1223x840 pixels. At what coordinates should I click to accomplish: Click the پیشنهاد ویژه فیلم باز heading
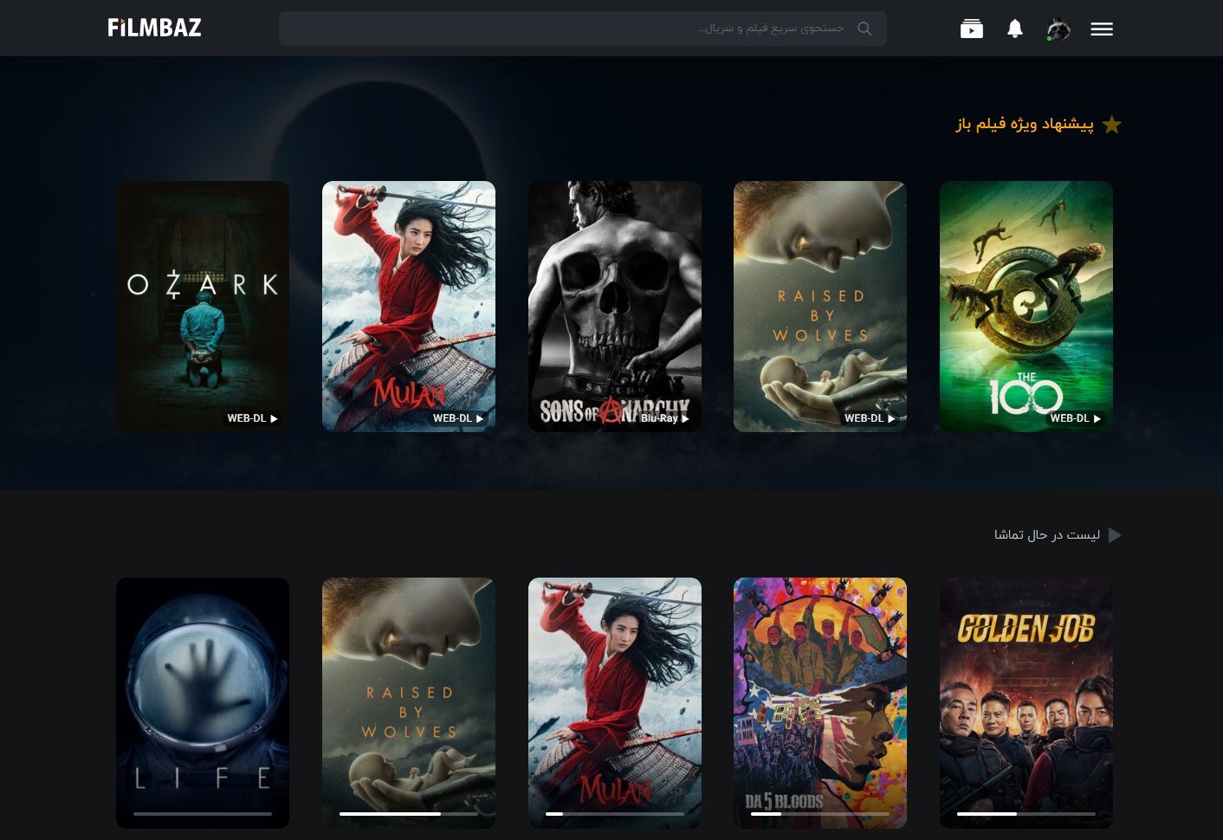(x=1025, y=124)
